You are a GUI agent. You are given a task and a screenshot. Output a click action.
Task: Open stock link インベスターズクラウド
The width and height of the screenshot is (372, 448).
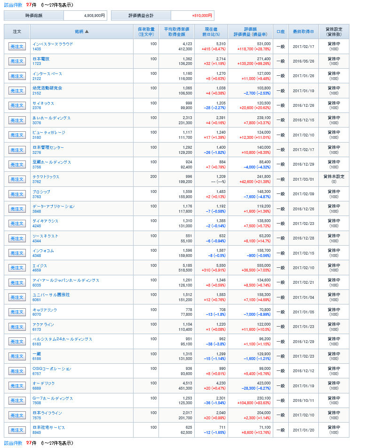tap(53, 44)
